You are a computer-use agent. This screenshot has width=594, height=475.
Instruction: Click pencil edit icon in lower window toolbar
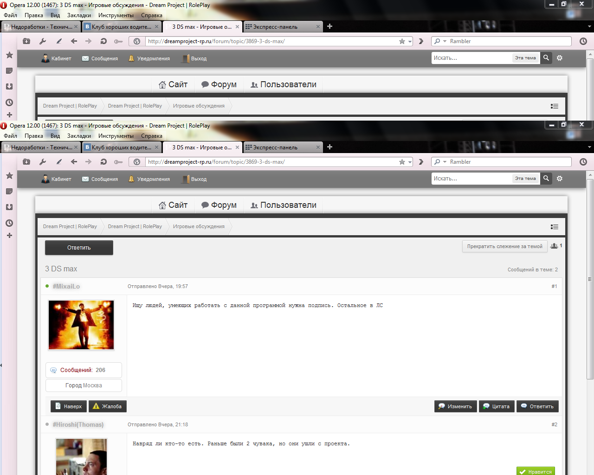pos(59,162)
